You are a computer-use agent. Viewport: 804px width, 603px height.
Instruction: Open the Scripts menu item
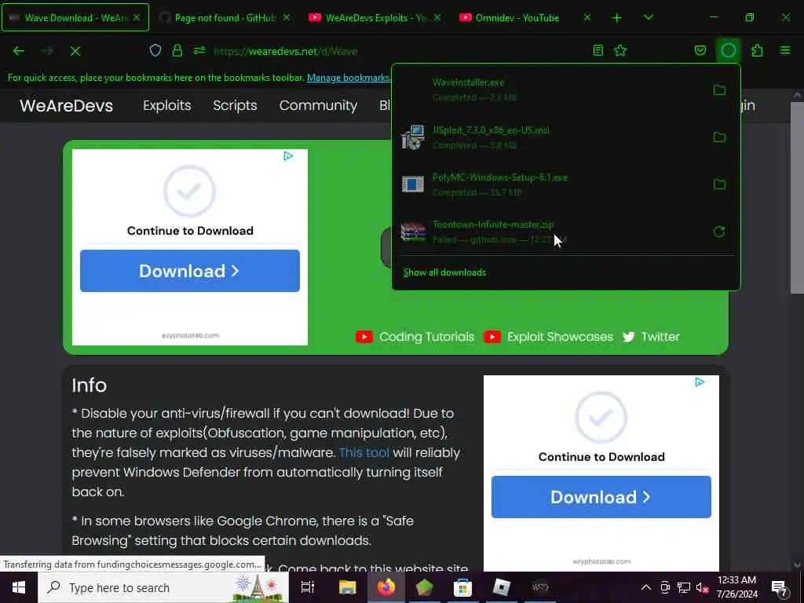235,105
